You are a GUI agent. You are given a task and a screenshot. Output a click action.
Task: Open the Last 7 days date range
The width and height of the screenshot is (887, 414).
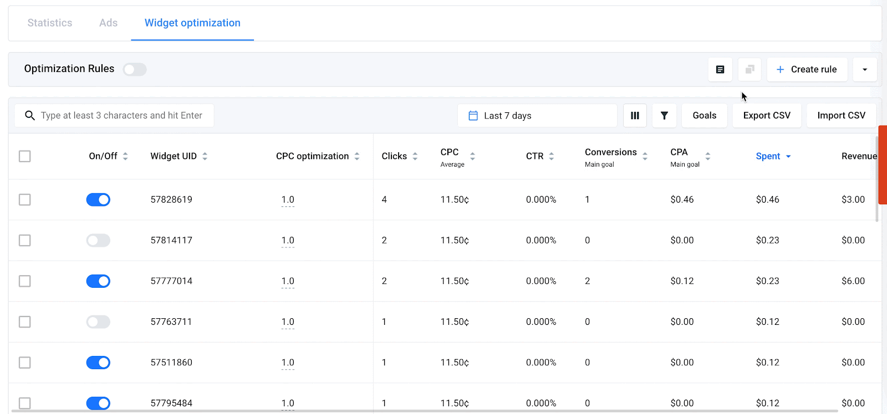pos(537,116)
